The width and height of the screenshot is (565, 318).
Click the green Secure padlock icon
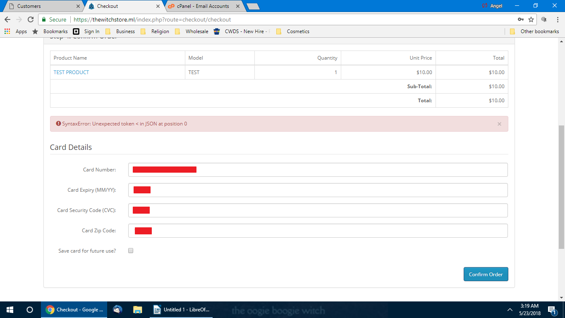click(44, 19)
